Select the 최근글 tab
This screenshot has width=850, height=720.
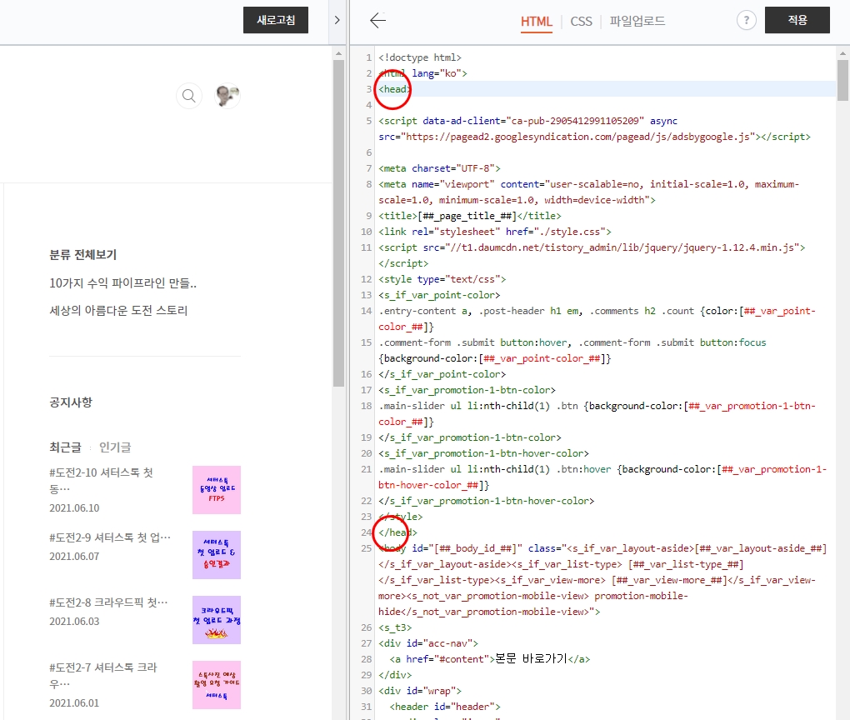pos(65,447)
